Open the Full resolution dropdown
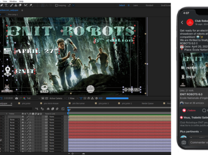Viewport: 208px width, 155px height. (33, 98)
